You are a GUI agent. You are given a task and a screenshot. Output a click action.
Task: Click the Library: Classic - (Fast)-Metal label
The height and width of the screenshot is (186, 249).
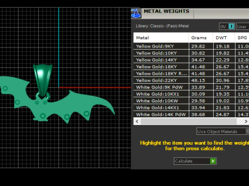(162, 26)
